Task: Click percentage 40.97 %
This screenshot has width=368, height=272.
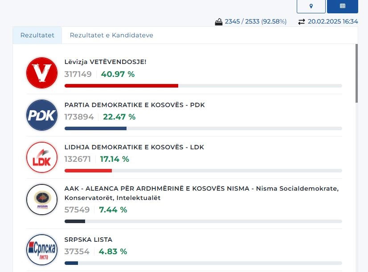Action: [118, 74]
